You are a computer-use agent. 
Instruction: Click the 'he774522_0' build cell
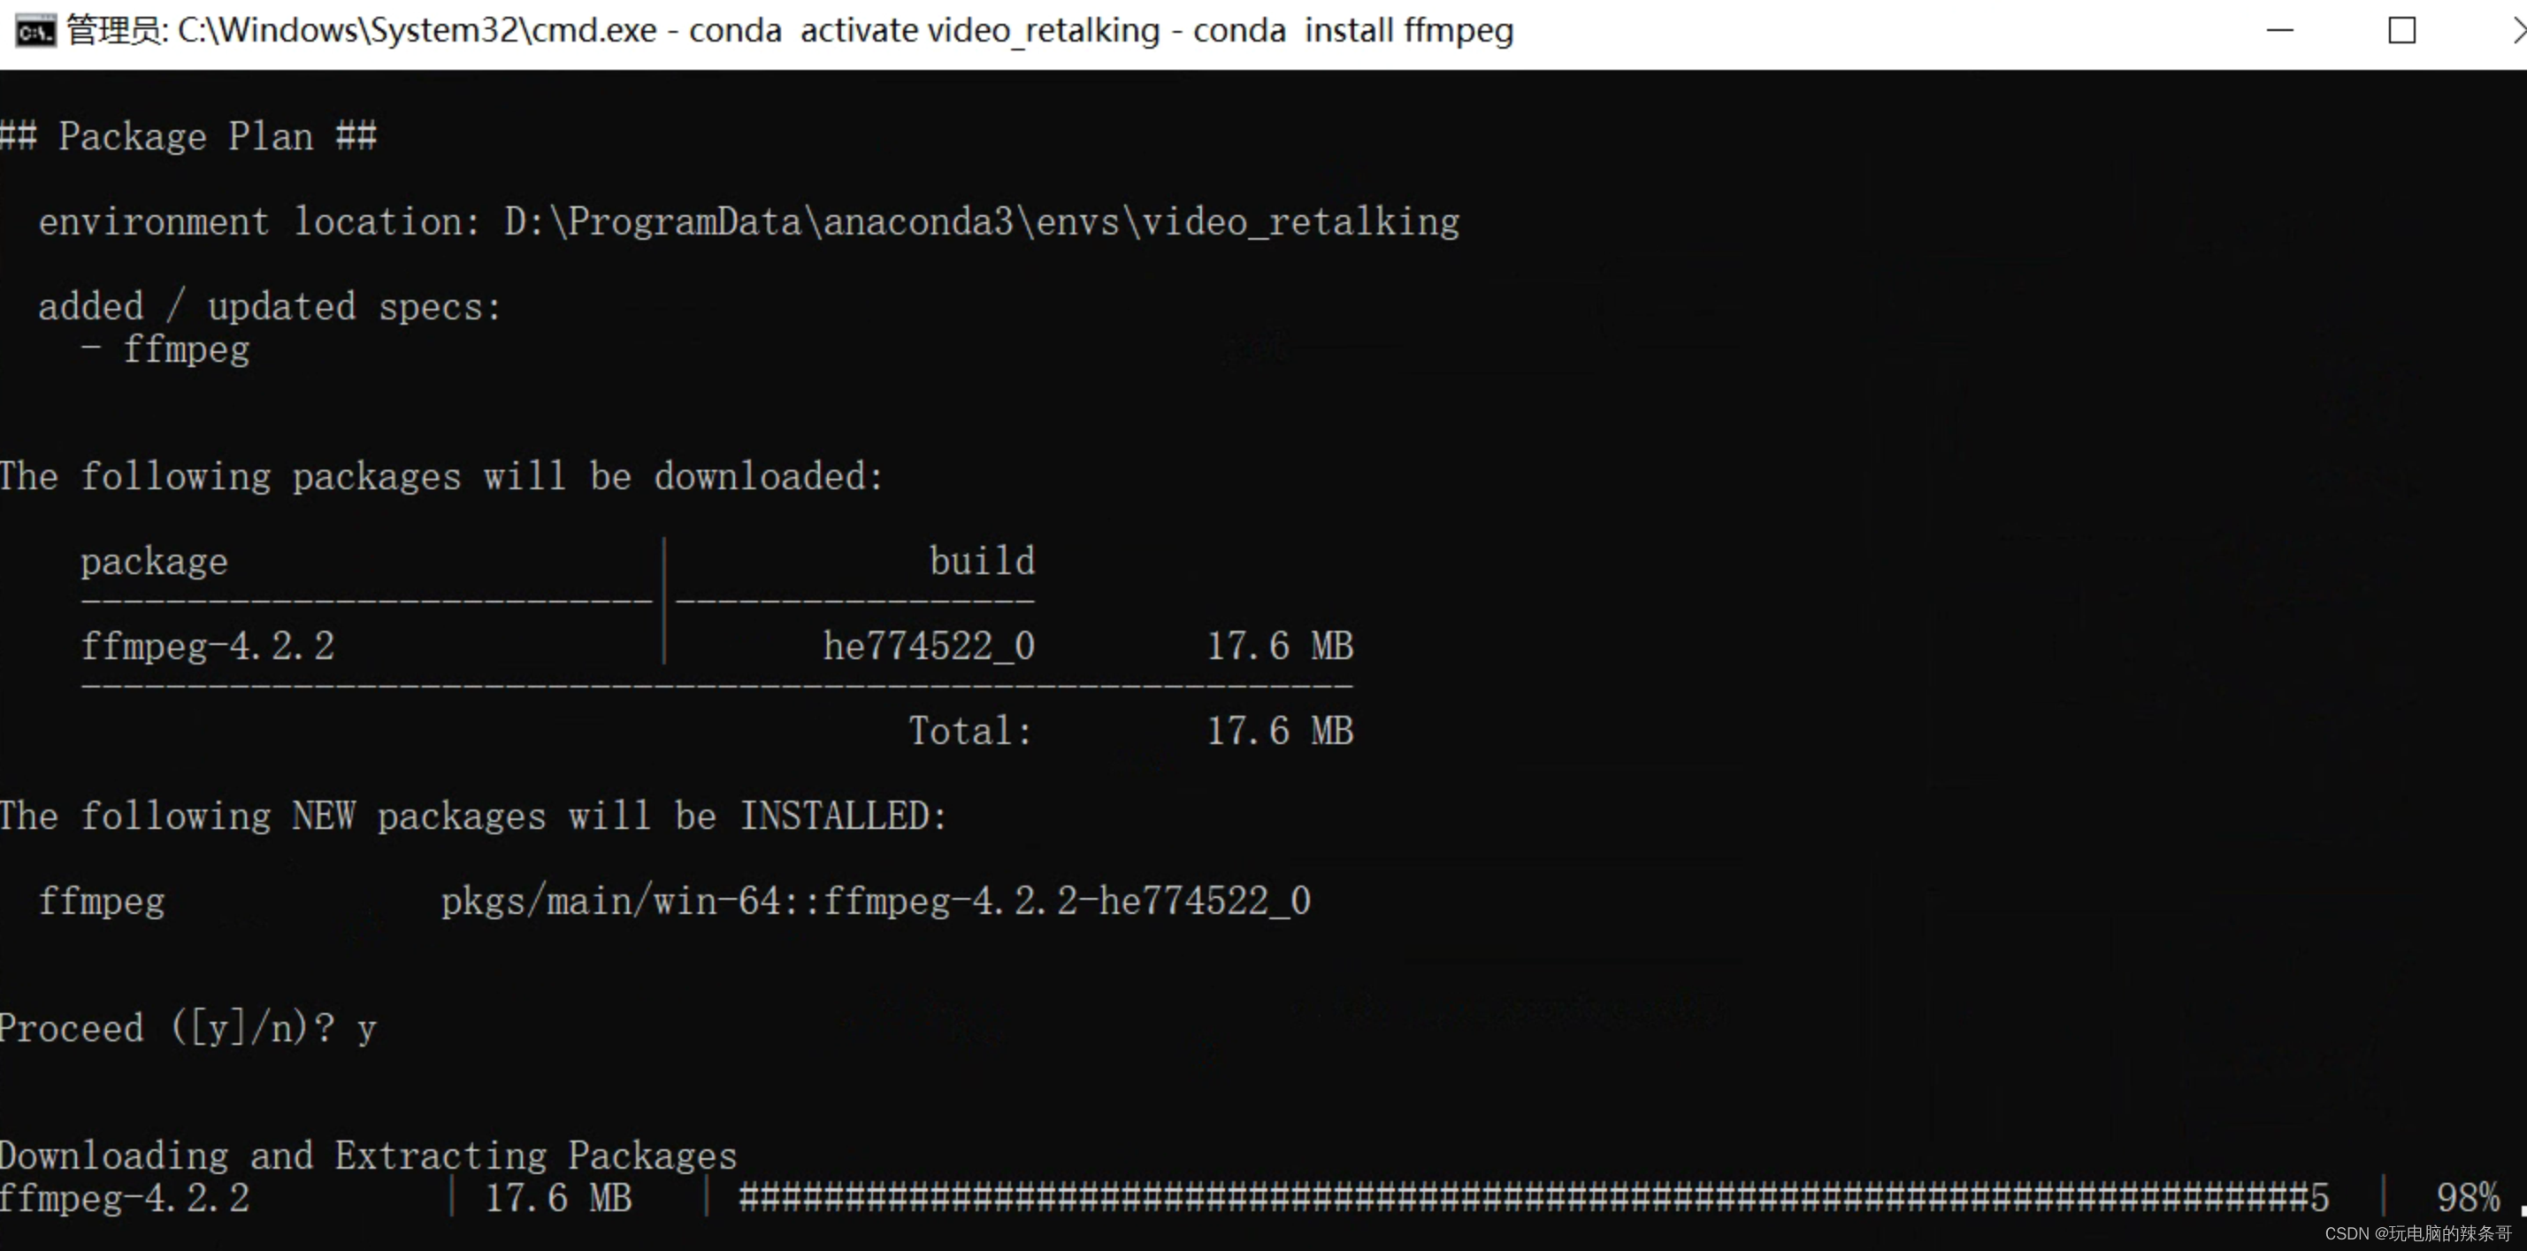929,646
